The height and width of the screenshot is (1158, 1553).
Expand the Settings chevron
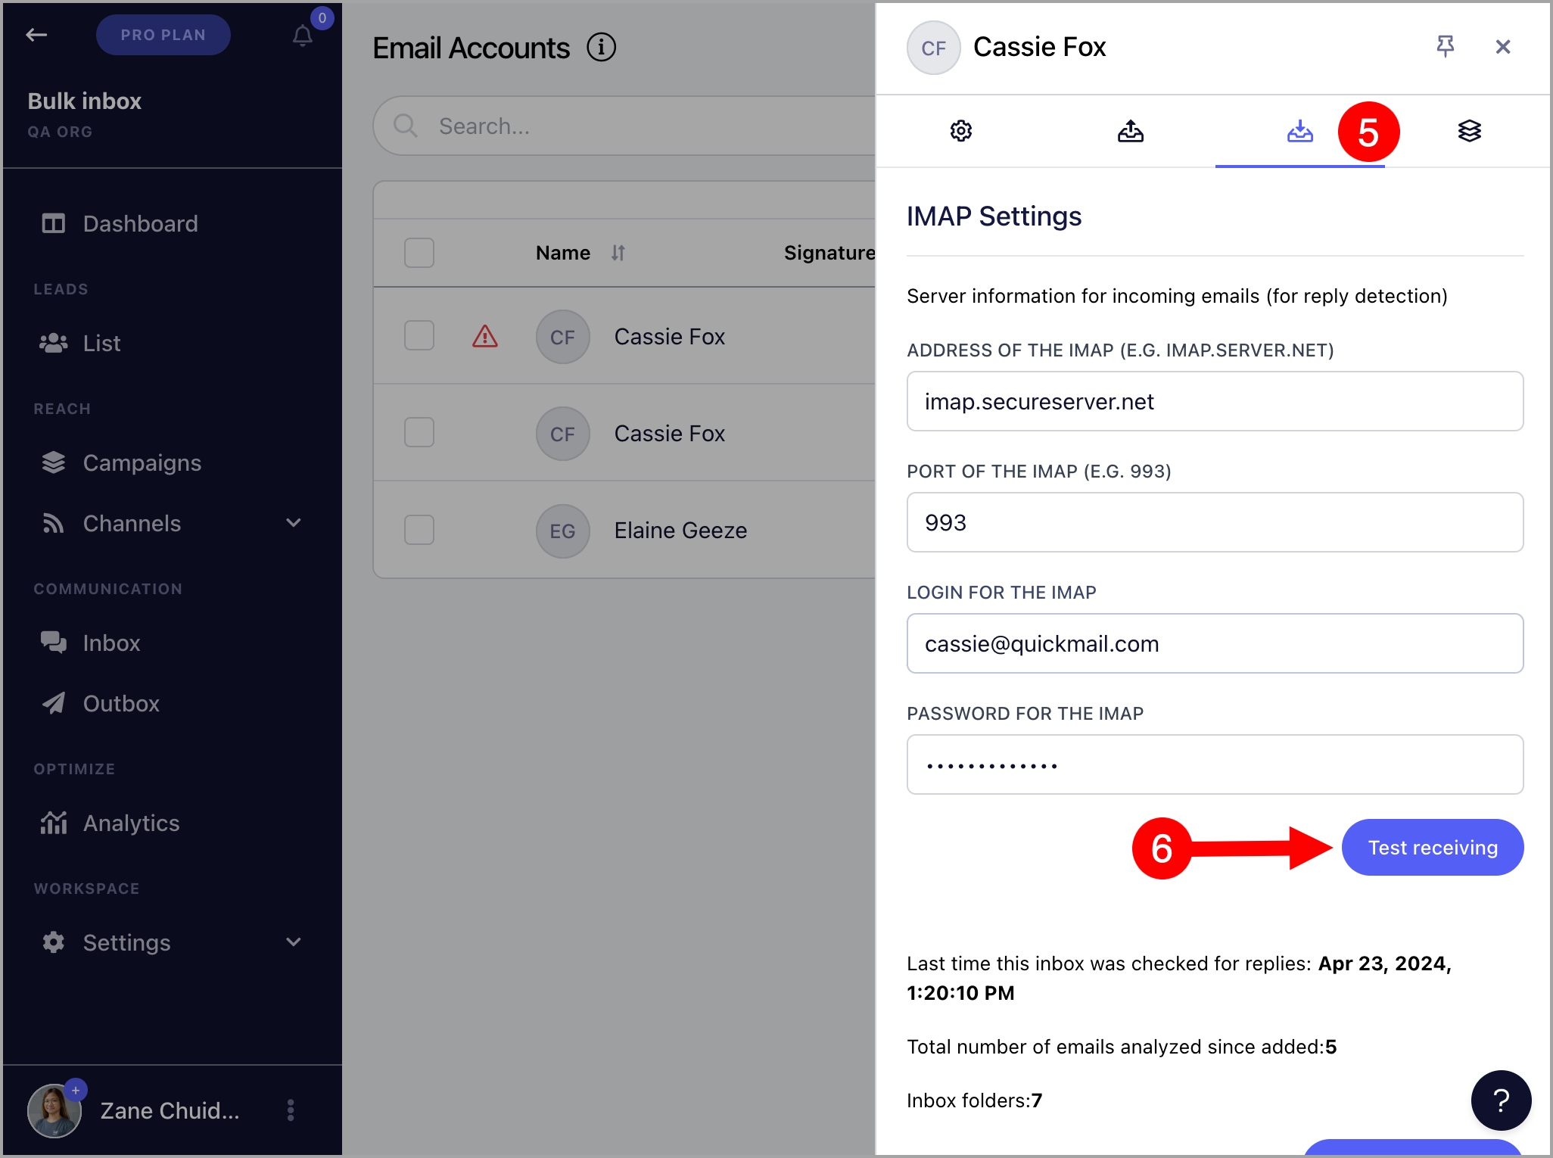click(294, 942)
